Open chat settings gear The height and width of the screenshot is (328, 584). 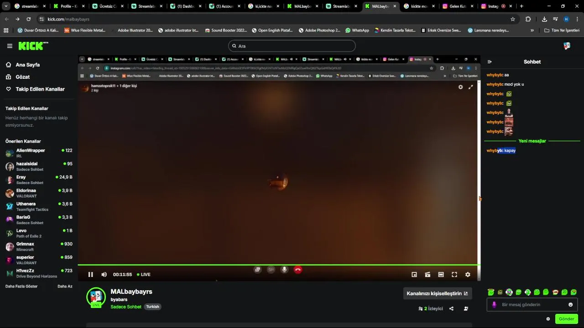(x=548, y=319)
